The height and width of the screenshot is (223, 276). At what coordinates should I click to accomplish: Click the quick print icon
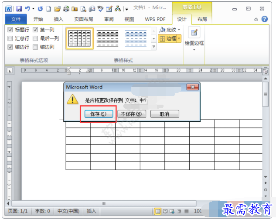[66, 9]
